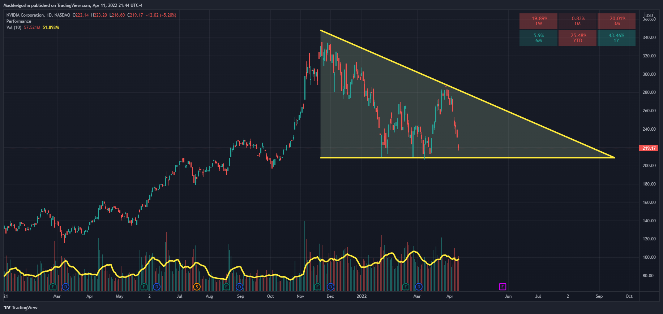Click the earnings E marker in November 2021
Screen dimensions: 663x314
coord(317,287)
